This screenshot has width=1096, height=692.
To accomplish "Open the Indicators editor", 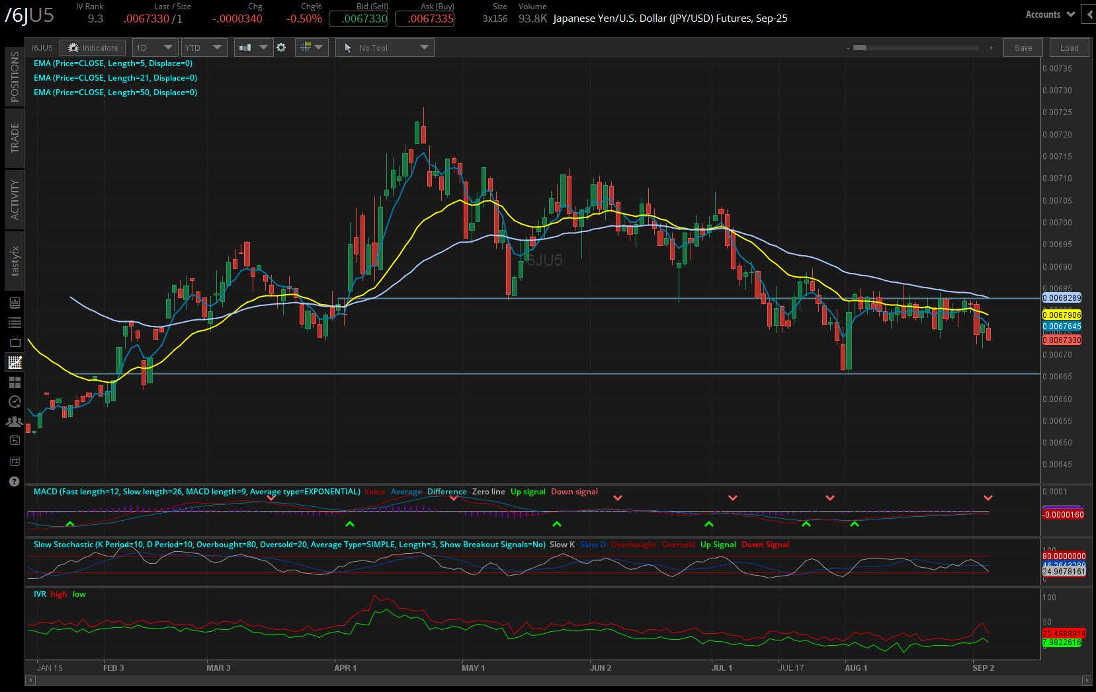I will pos(93,47).
